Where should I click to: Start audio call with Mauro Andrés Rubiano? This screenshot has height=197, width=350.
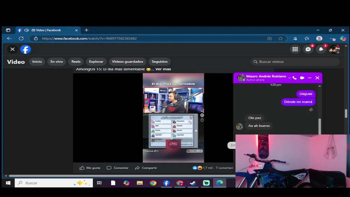coord(294,78)
